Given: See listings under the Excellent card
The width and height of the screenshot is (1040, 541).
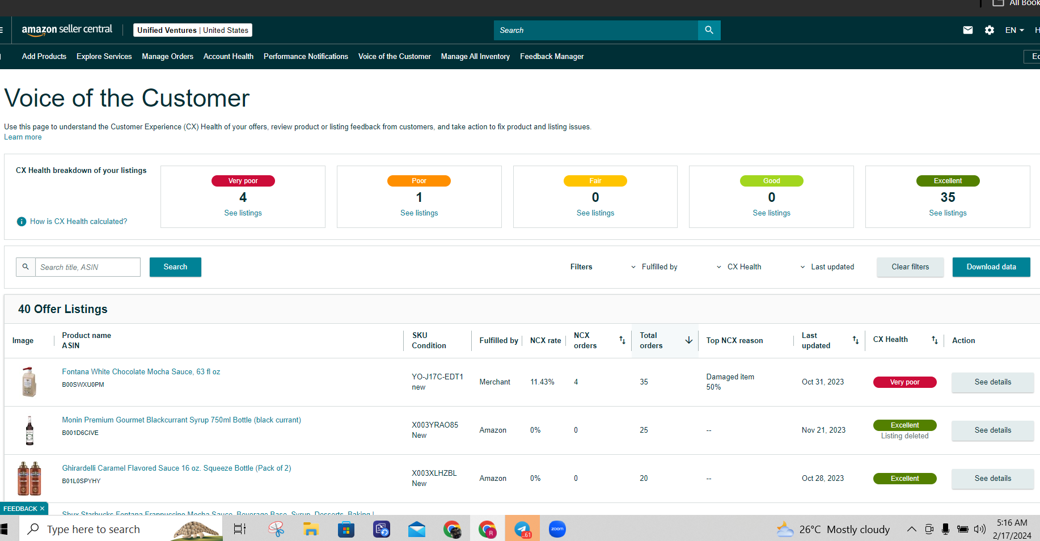Looking at the screenshot, I should (x=948, y=213).
